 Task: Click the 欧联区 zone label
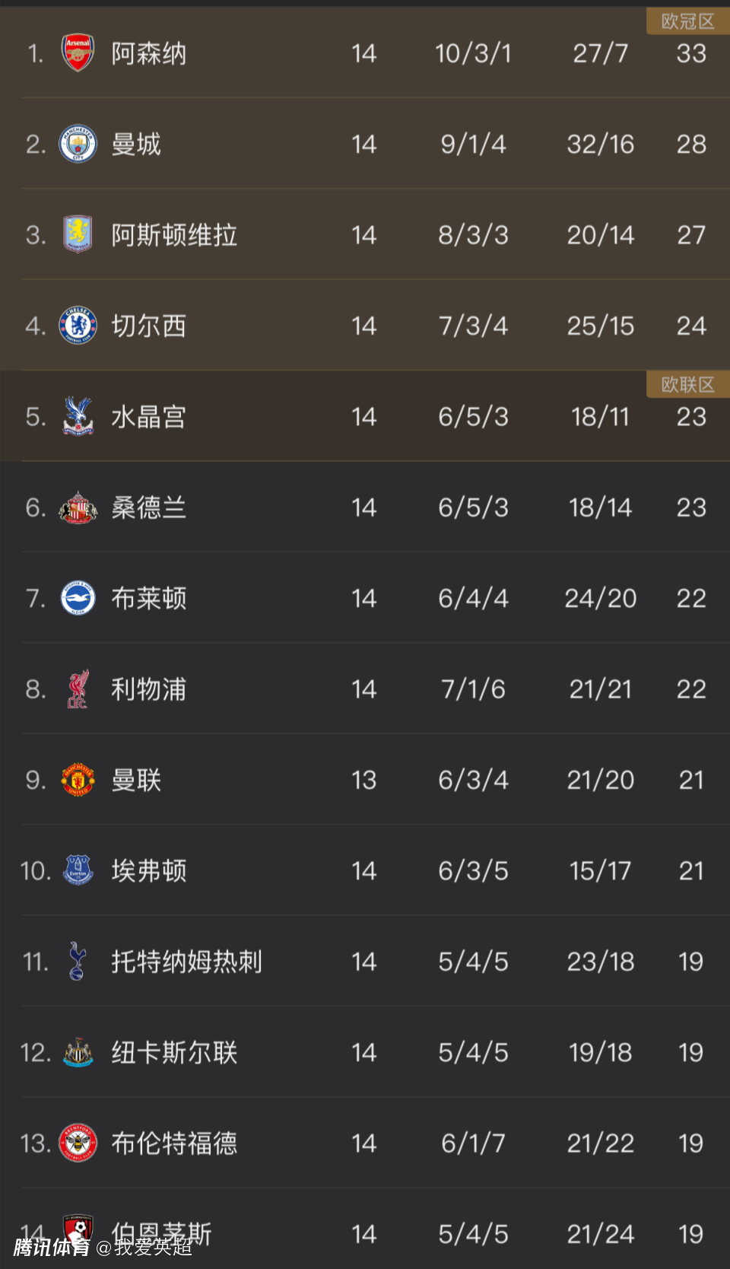[687, 384]
